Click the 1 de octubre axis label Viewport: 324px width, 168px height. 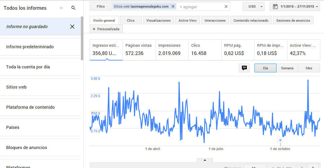(x=280, y=149)
